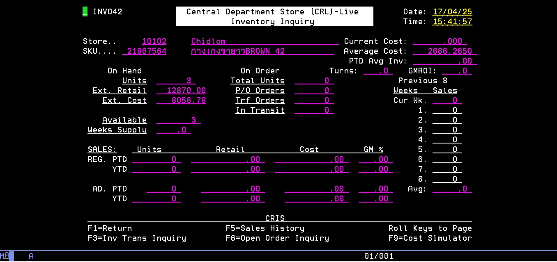The width and height of the screenshot is (557, 262).
Task: Select the Cur Wk. sales value
Action: [x=447, y=100]
